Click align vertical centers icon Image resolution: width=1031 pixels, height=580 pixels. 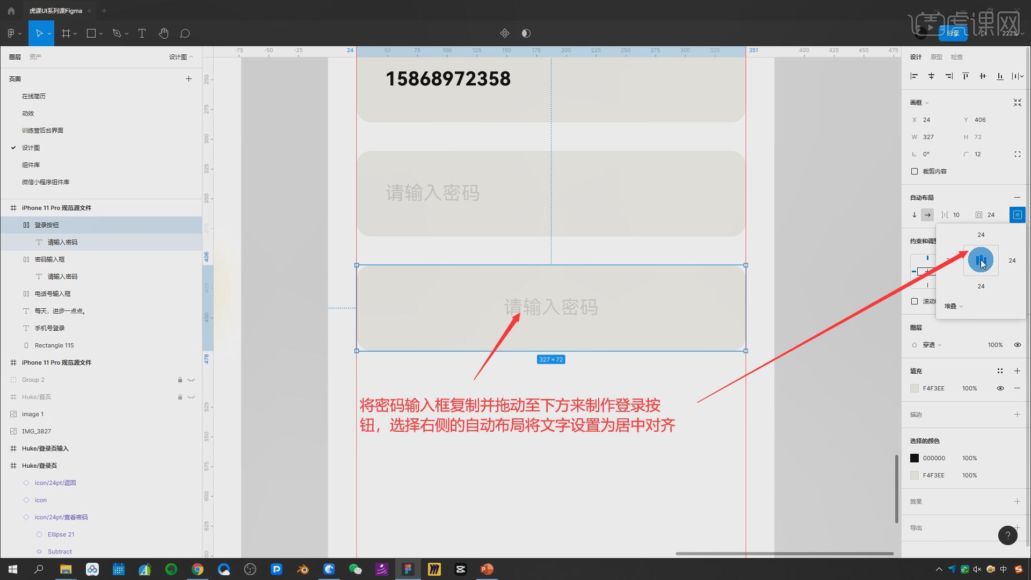[x=983, y=76]
